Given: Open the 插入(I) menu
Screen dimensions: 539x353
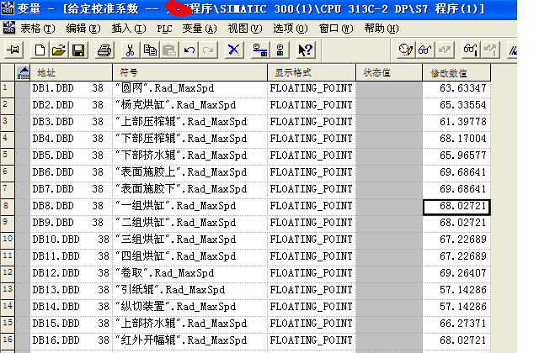Looking at the screenshot, I should (x=129, y=29).
